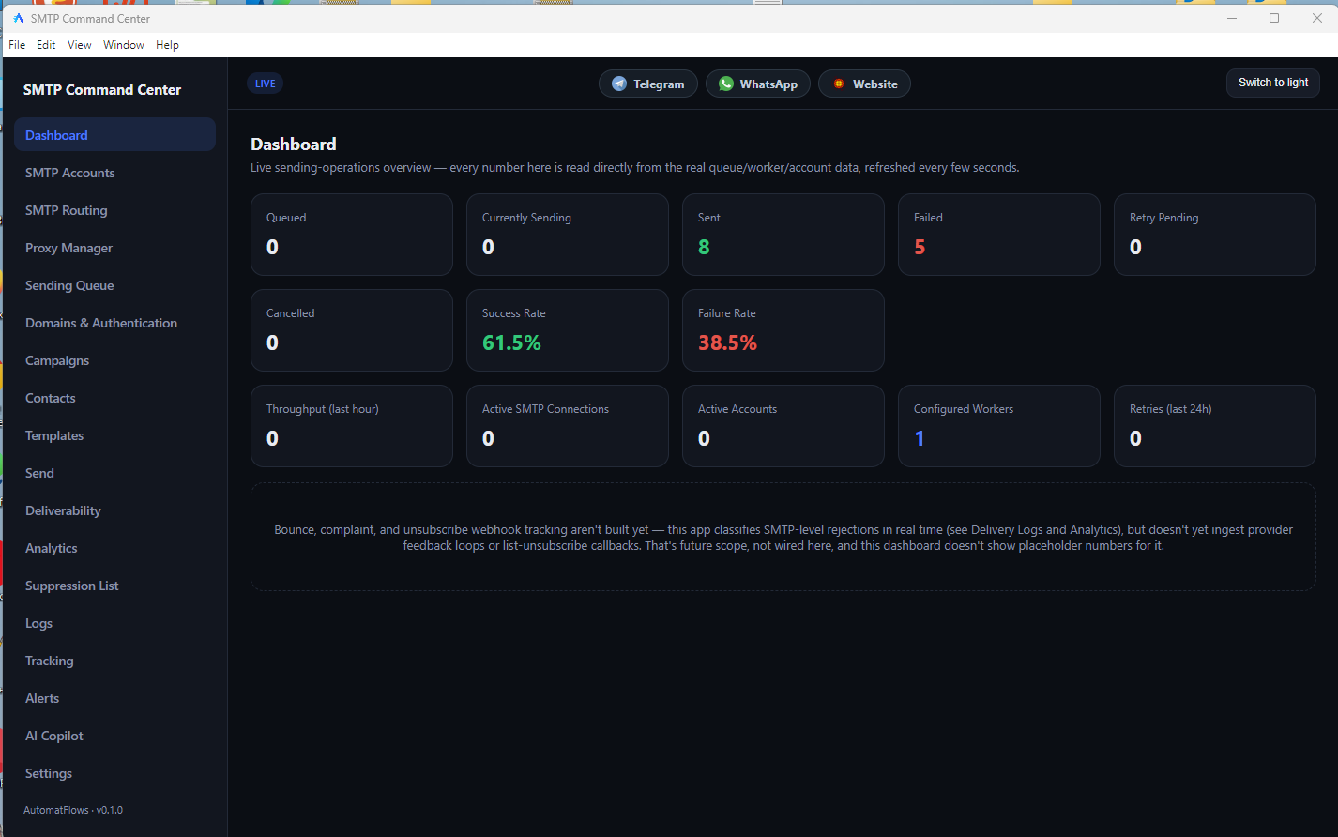
Task: Select Templates in the sidebar
Action: pyautogui.click(x=114, y=435)
